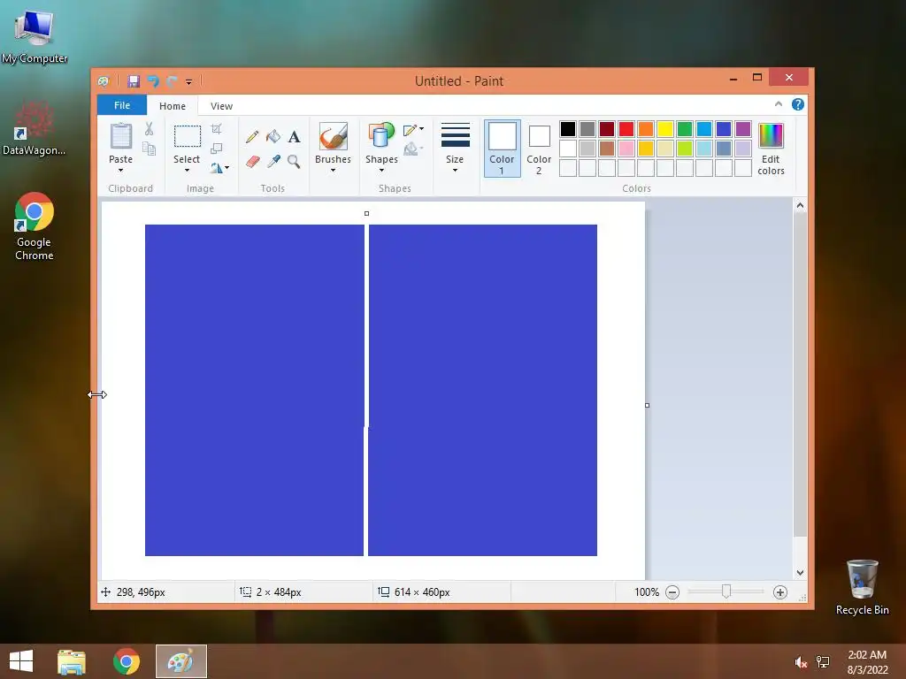Pick the brown color swatch

pos(607,149)
